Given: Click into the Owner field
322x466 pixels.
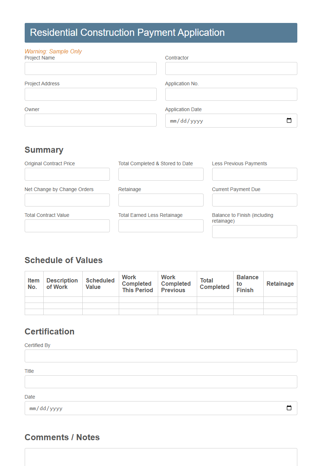Looking at the screenshot, I should coord(90,120).
